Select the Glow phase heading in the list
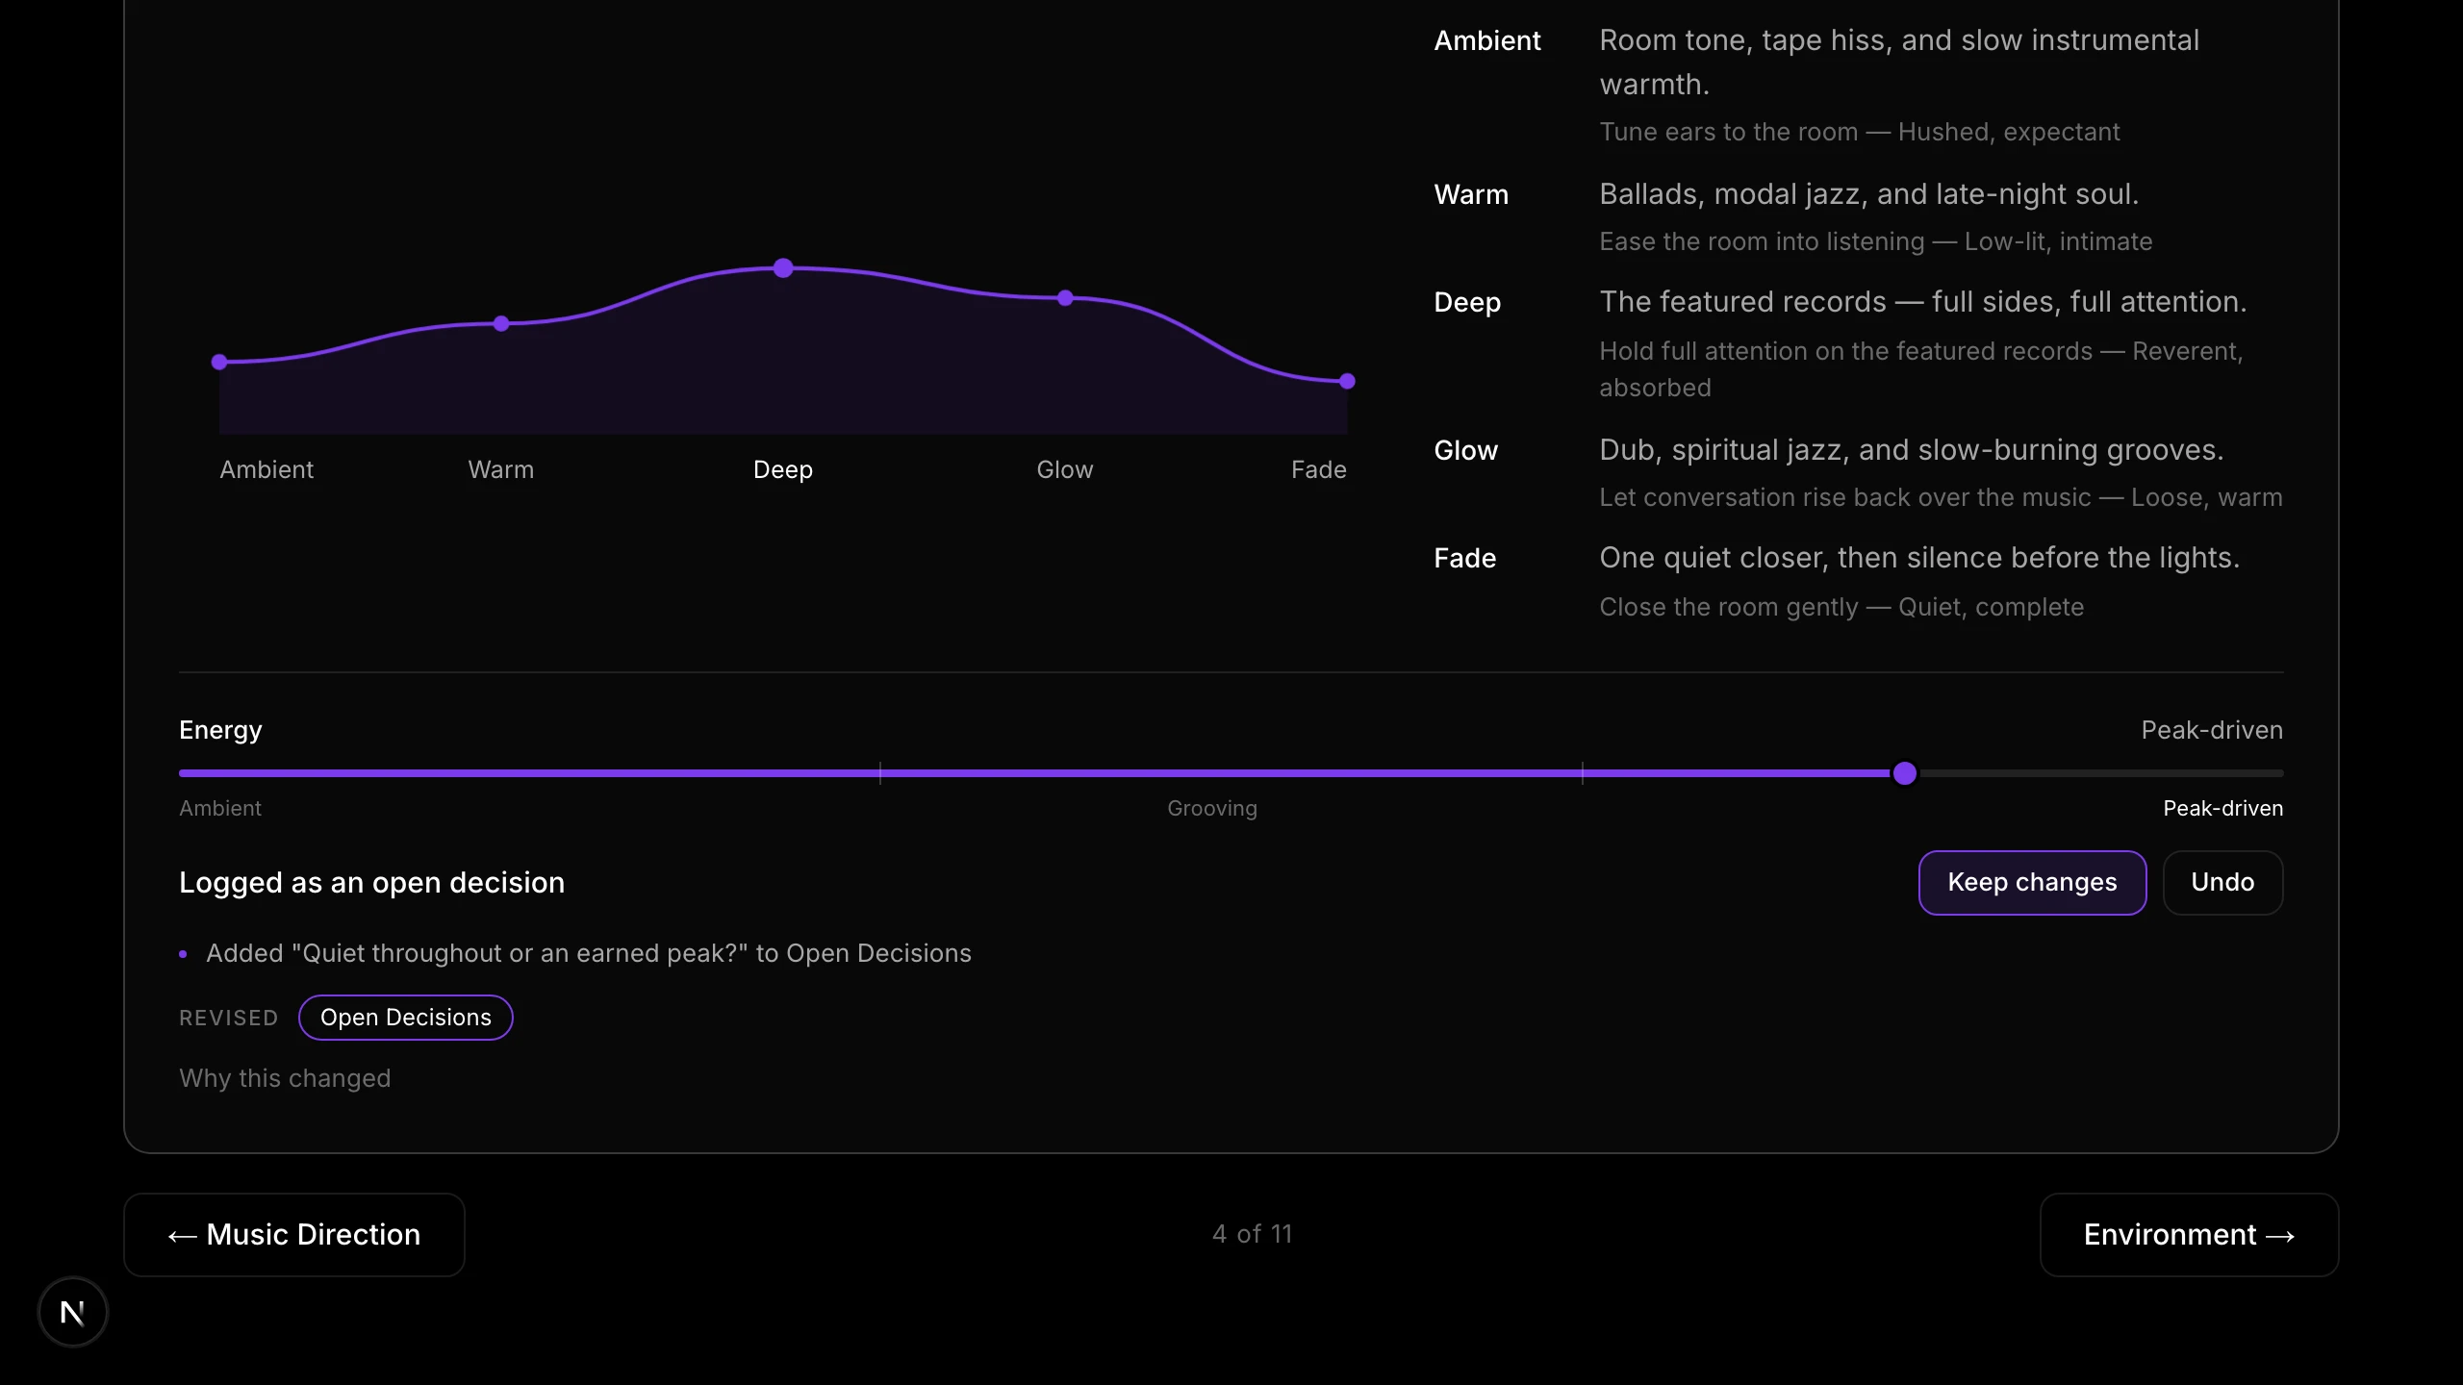This screenshot has width=2463, height=1385. pos(1465,450)
